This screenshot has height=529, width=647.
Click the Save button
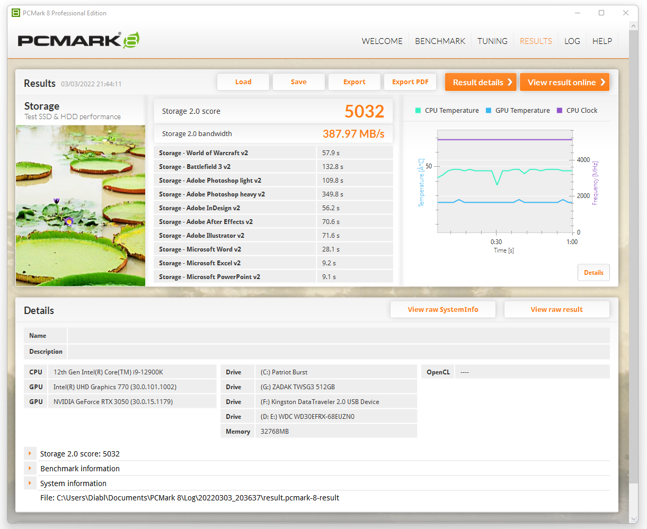click(x=299, y=82)
